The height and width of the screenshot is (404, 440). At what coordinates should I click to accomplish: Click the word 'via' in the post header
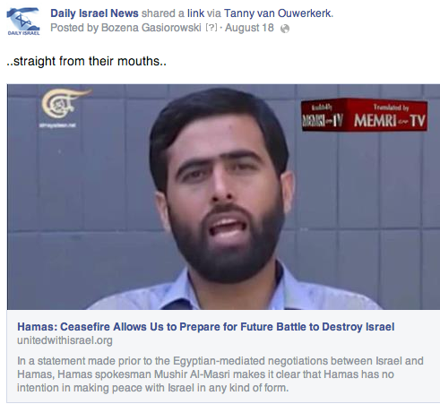tap(214, 13)
